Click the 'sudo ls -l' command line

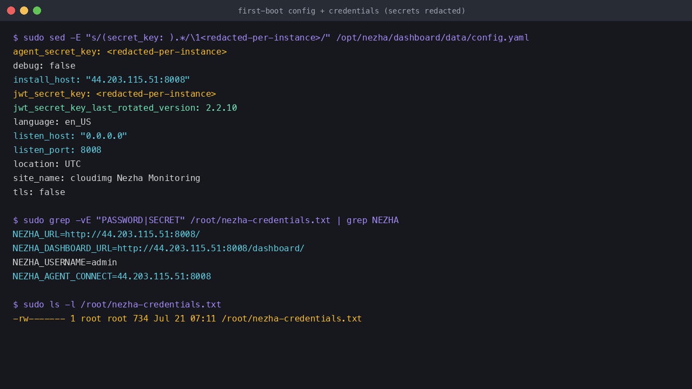pos(117,305)
